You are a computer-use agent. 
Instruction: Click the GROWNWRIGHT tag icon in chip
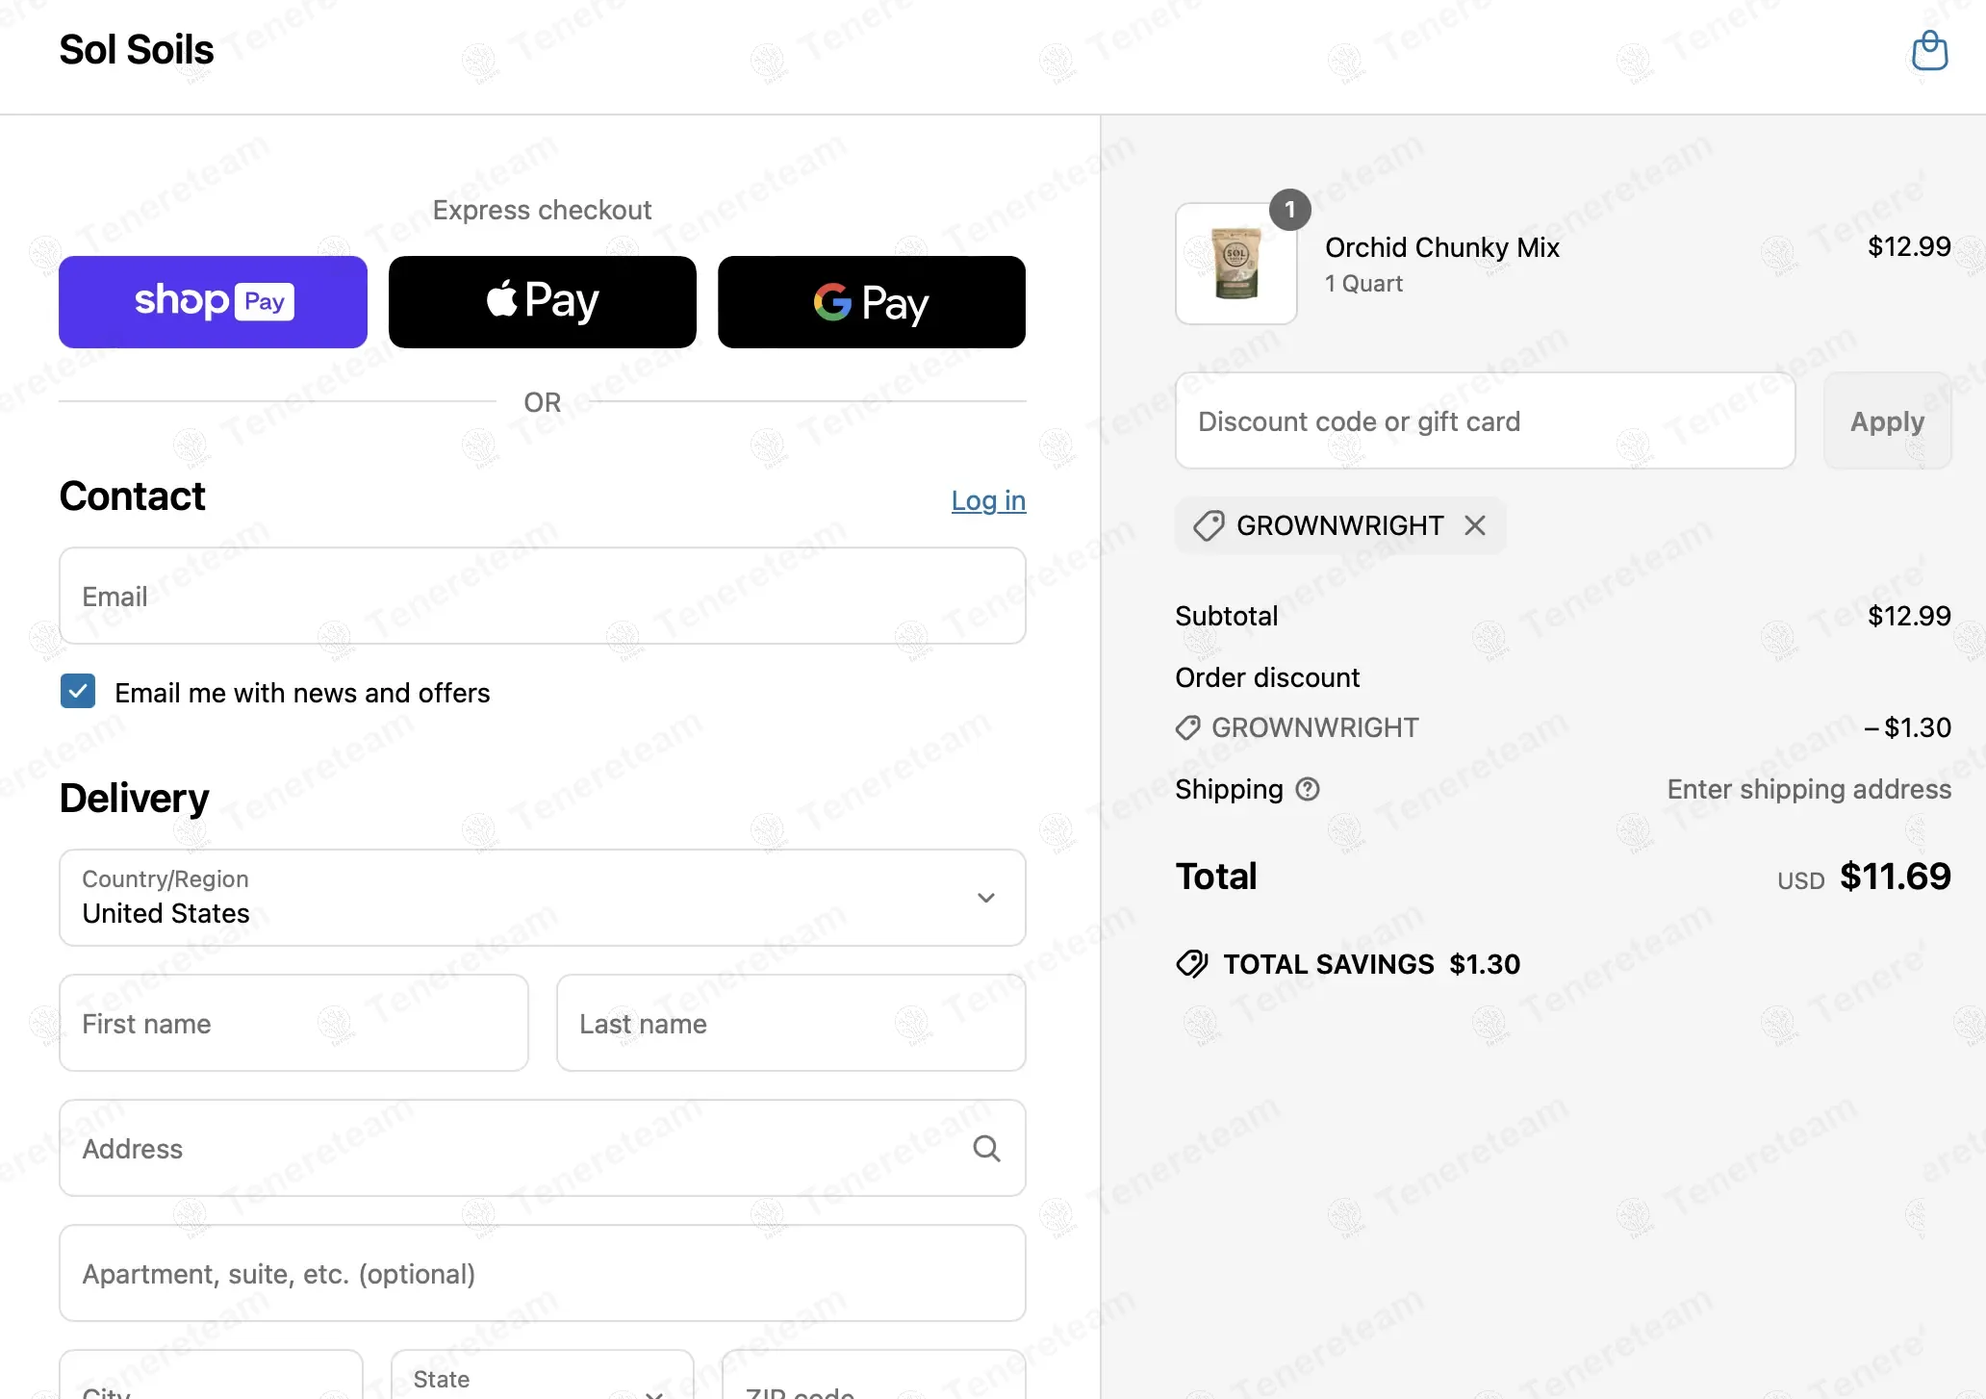pyautogui.click(x=1209, y=525)
